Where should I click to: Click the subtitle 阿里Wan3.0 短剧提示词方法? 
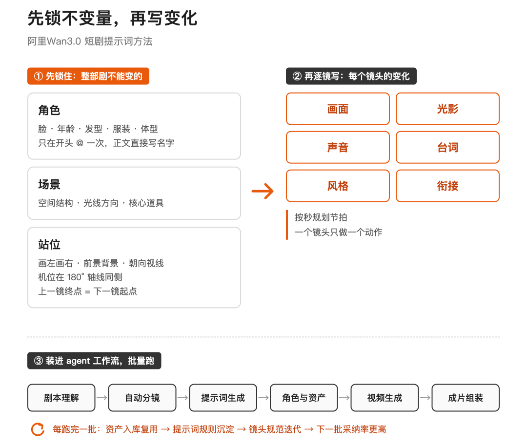click(90, 41)
